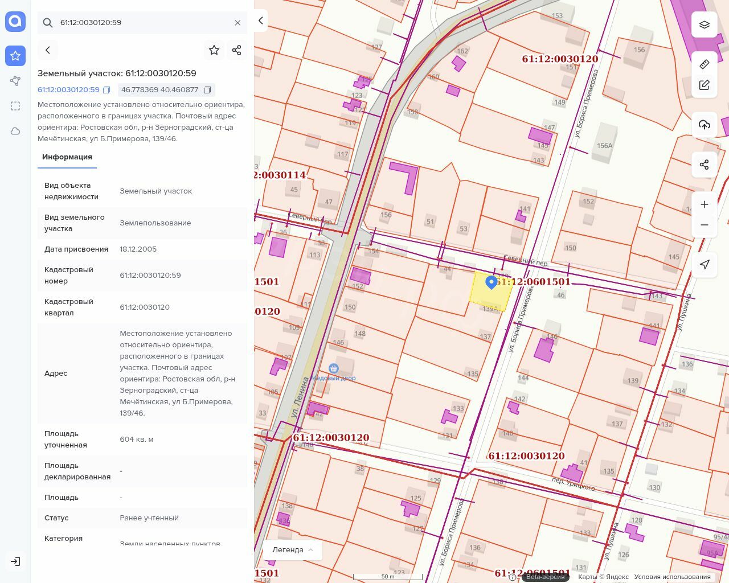Zoom in the map with plus
The image size is (729, 583).
tap(705, 204)
